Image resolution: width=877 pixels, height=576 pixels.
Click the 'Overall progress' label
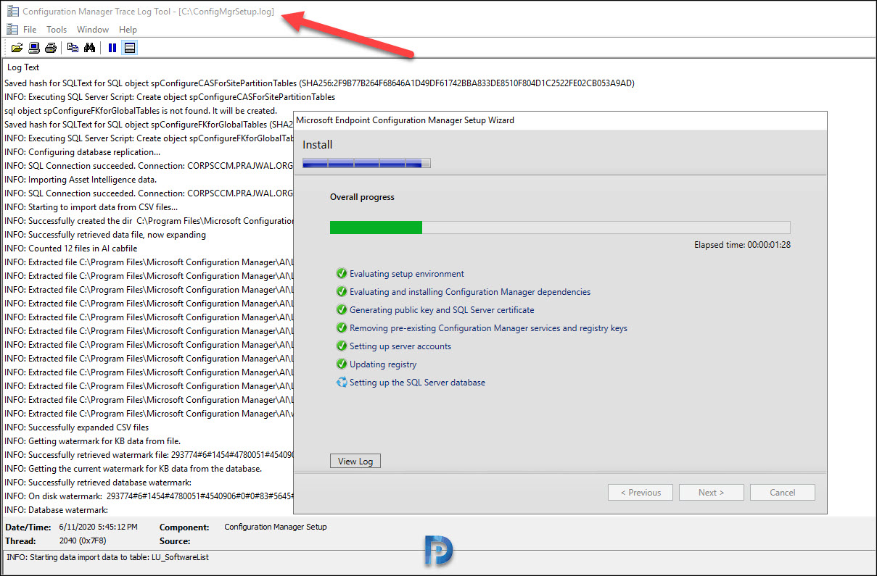[x=362, y=197]
